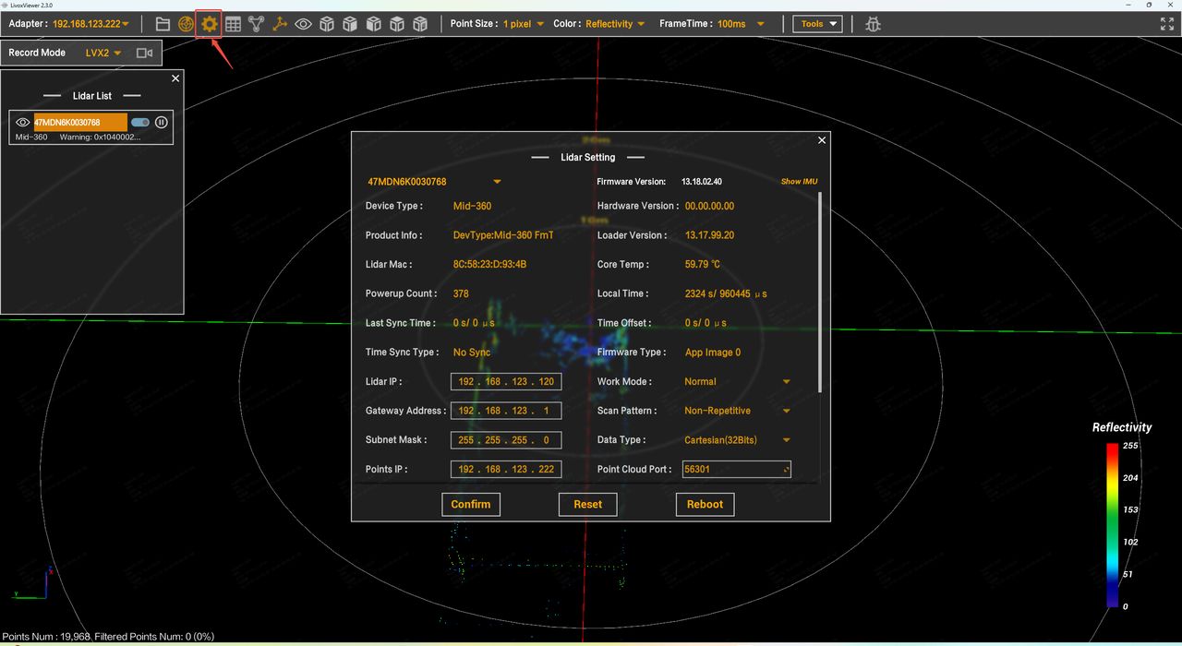Click the Product Info DevType:Mid-360 FmT value

[x=503, y=235]
